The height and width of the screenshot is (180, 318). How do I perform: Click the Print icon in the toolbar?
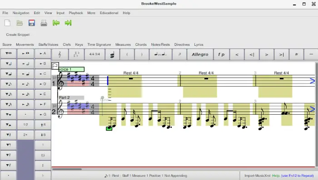(x=44, y=23)
